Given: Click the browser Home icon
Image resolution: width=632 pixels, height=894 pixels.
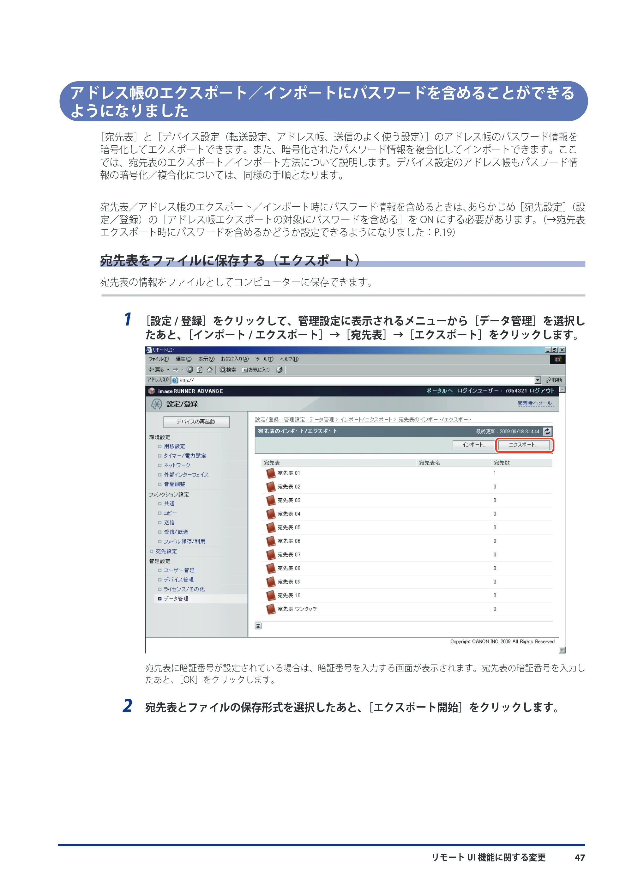Looking at the screenshot, I should [x=209, y=369].
